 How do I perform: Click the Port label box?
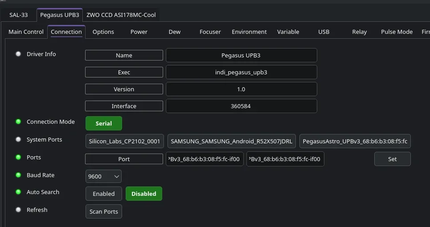[x=124, y=159]
